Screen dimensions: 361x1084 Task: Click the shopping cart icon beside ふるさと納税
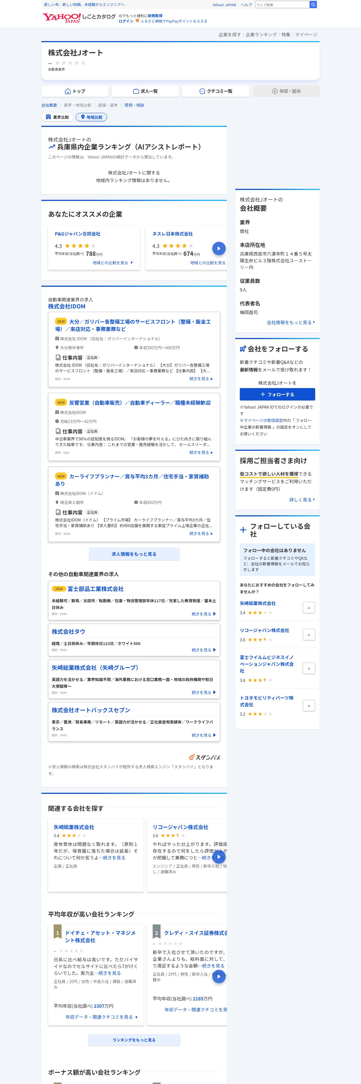137,21
